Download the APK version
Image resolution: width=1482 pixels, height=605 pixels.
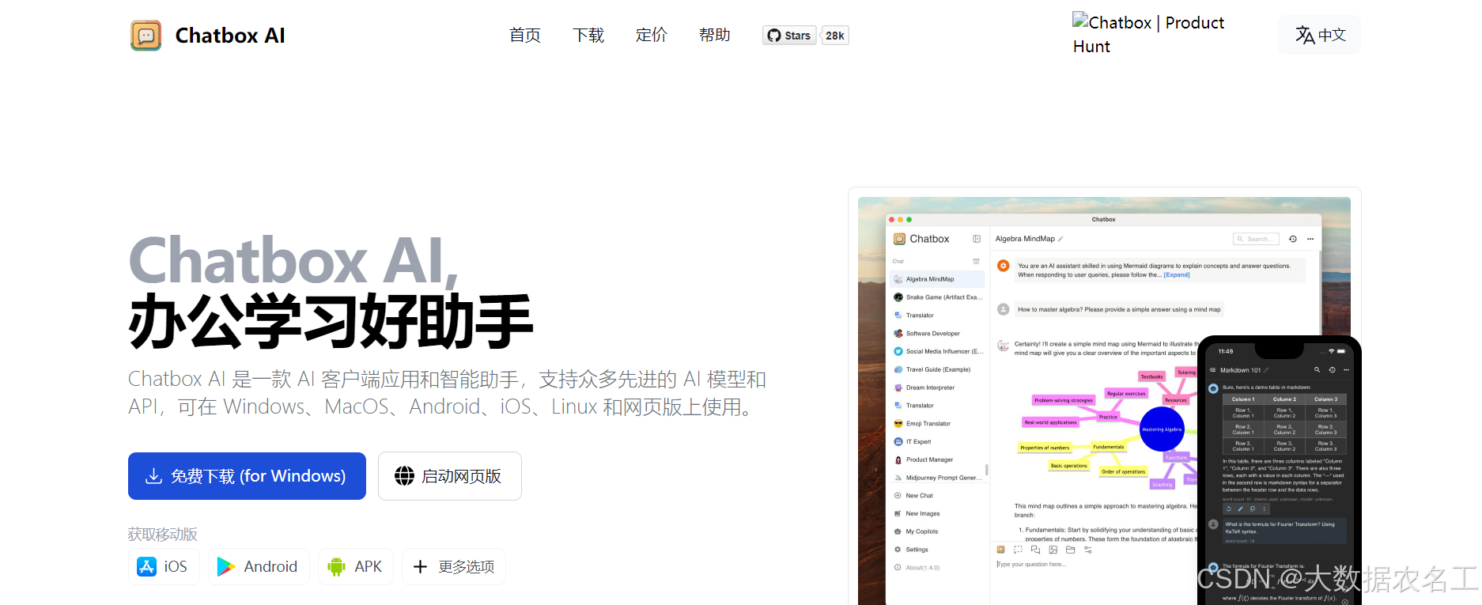point(356,566)
